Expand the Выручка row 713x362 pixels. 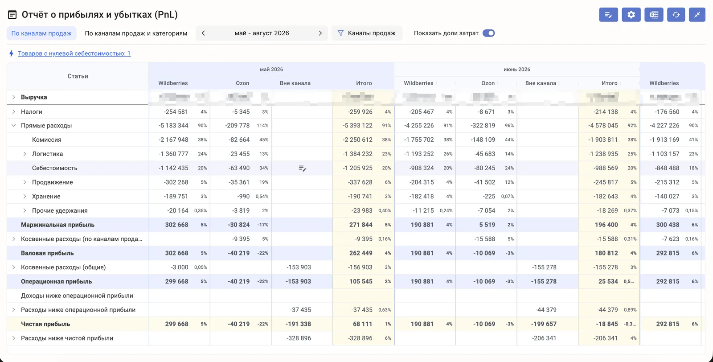13,97
